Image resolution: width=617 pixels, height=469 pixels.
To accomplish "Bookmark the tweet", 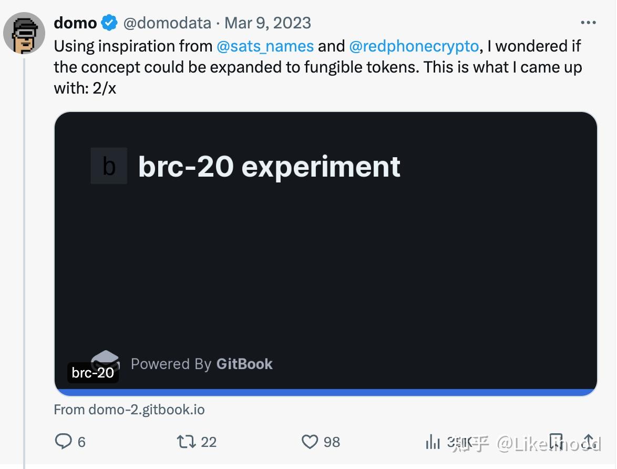I will click(x=556, y=442).
